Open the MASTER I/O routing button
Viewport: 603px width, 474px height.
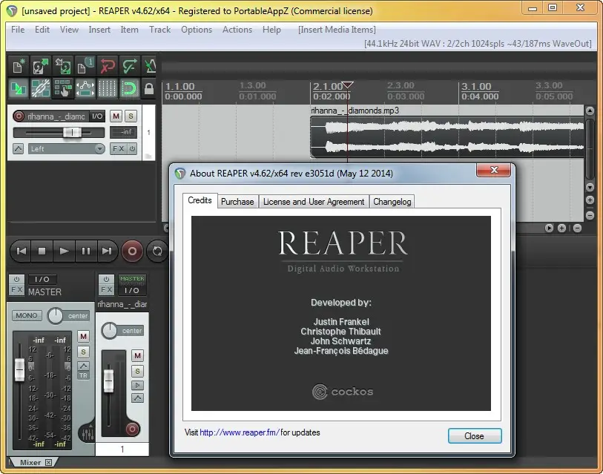(x=42, y=280)
